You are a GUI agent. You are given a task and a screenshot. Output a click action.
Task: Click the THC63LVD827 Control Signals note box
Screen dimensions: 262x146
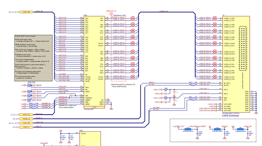[33, 58]
